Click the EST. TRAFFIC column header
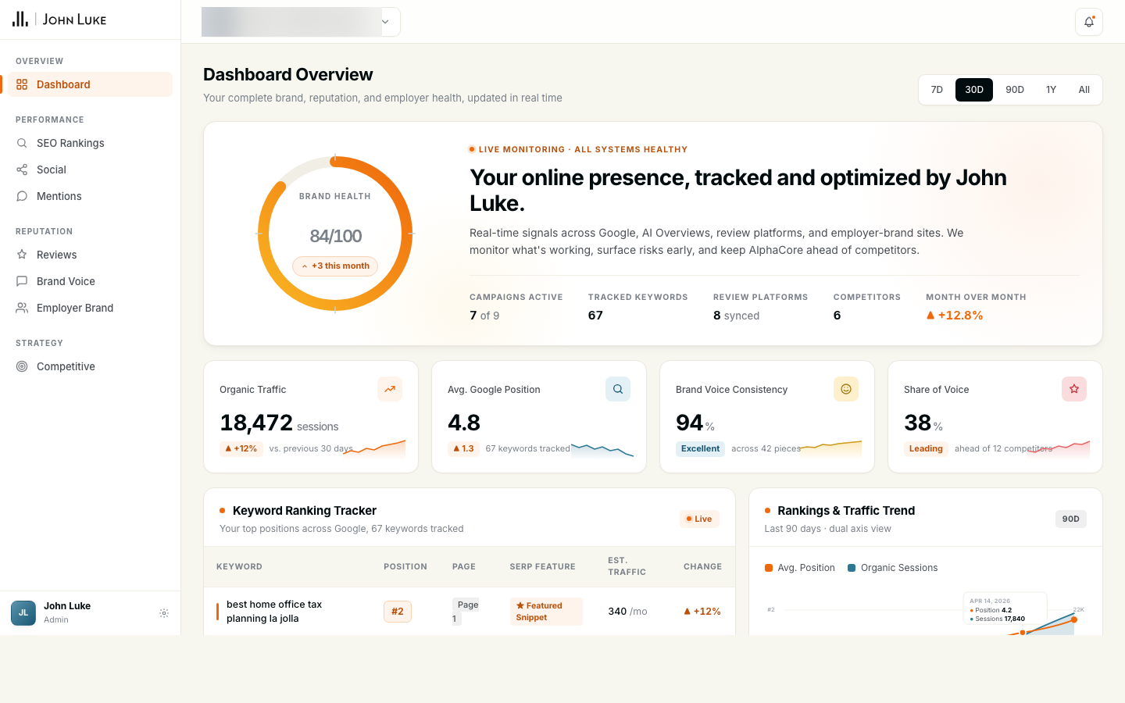The height and width of the screenshot is (703, 1125). coord(627,566)
